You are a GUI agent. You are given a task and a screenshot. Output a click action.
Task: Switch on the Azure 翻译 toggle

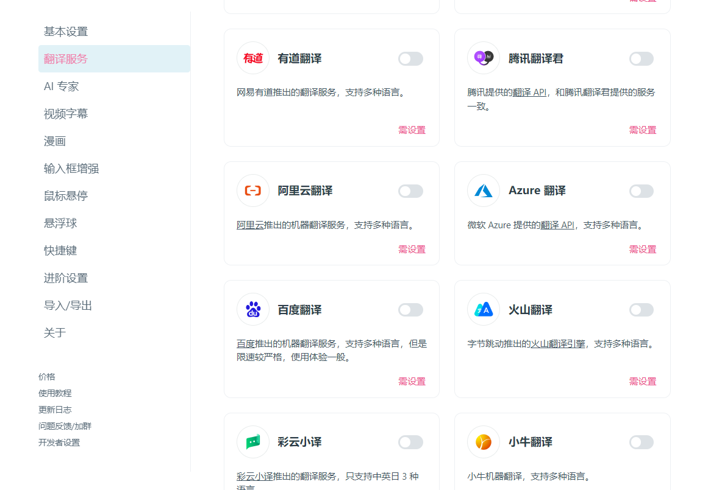(x=642, y=191)
